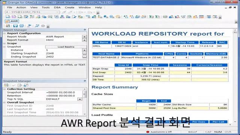Image resolution: width=240 pixels, height=135 pixels.
Task: Open the SQL tool icon in main toolbar
Action: pyautogui.click(x=7, y=16)
